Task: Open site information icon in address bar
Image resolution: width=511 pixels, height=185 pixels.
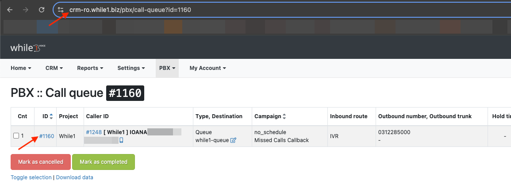Action: coord(61,10)
